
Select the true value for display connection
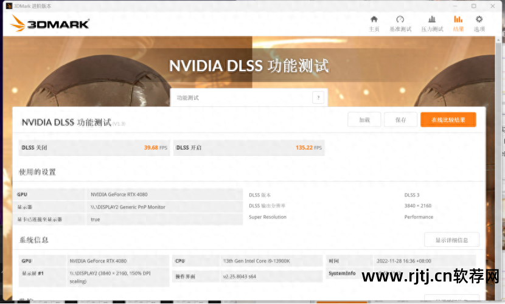tap(96, 219)
